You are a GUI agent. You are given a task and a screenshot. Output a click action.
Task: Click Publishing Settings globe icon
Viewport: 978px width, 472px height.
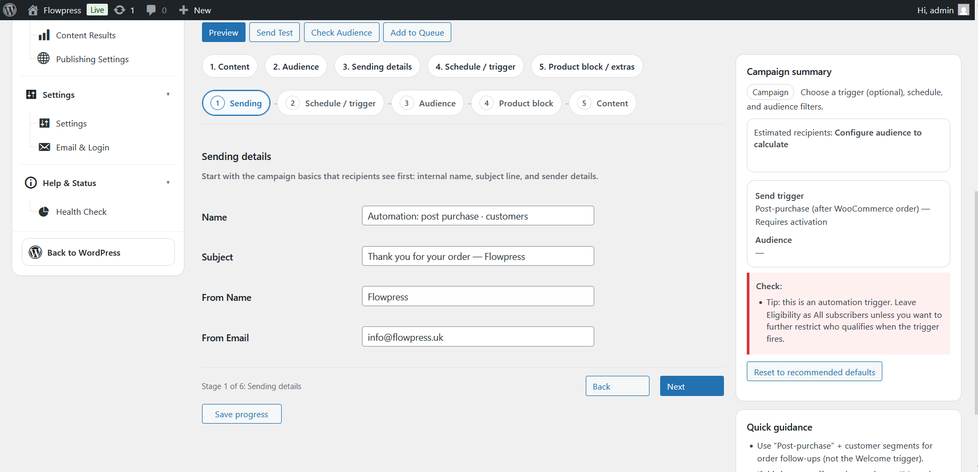coord(44,58)
